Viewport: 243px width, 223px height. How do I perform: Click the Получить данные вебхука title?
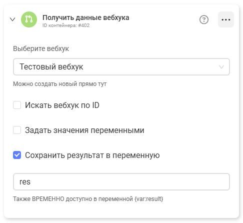[85, 17]
